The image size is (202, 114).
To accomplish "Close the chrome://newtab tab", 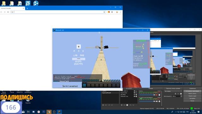I will pos(23,8).
